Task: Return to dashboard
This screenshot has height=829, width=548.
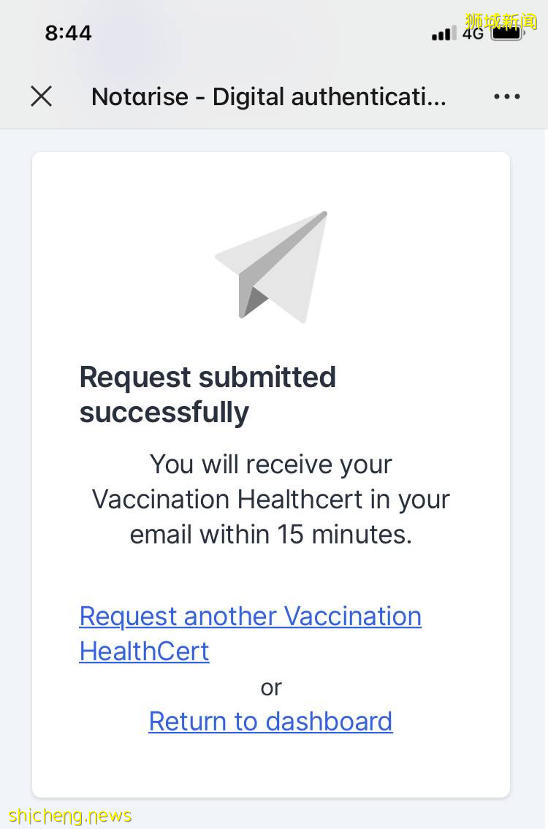Action: pyautogui.click(x=270, y=722)
